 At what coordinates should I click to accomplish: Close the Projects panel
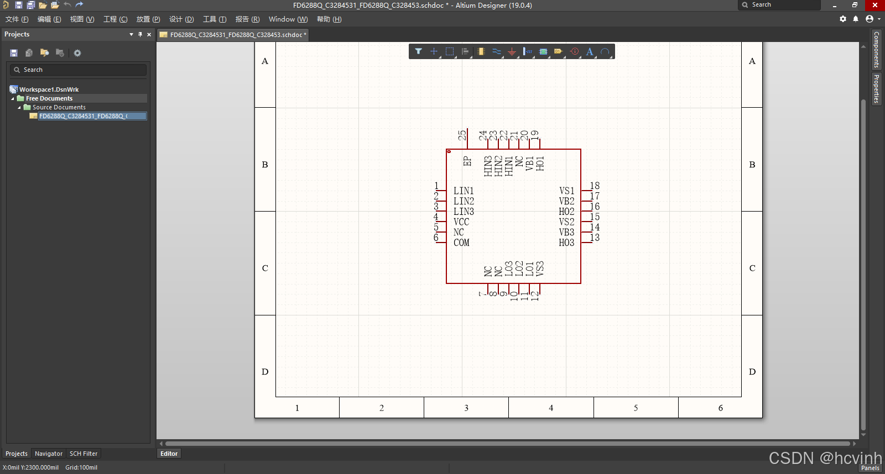(x=149, y=34)
